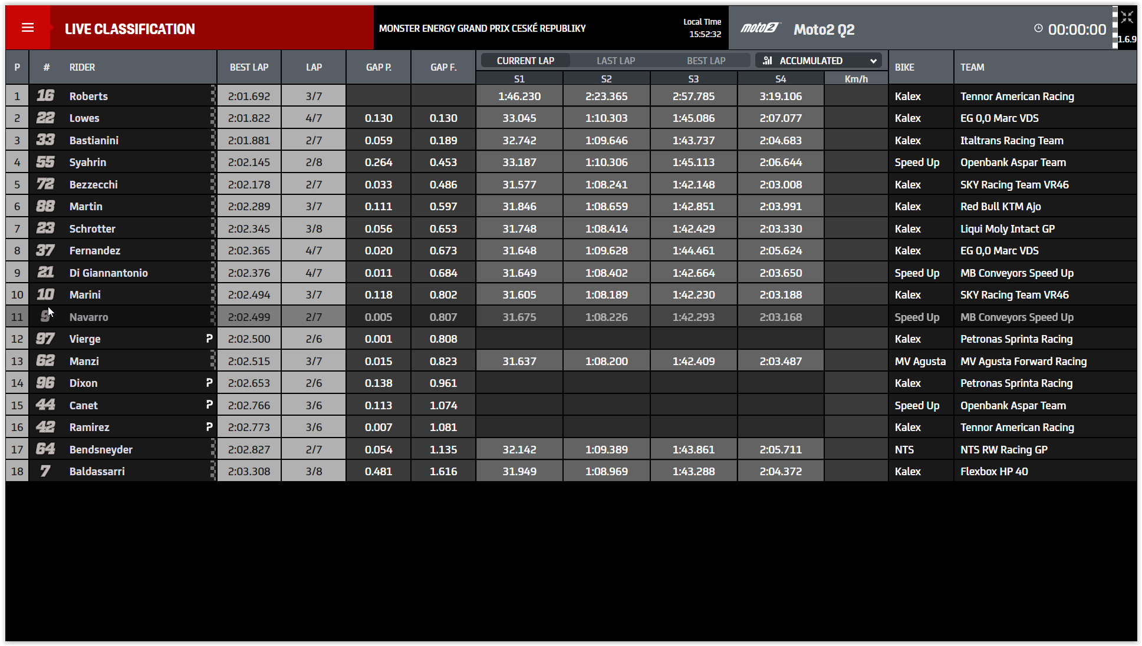Click Canet's pit 'P' indicator
1142x646 pixels.
pyautogui.click(x=209, y=405)
